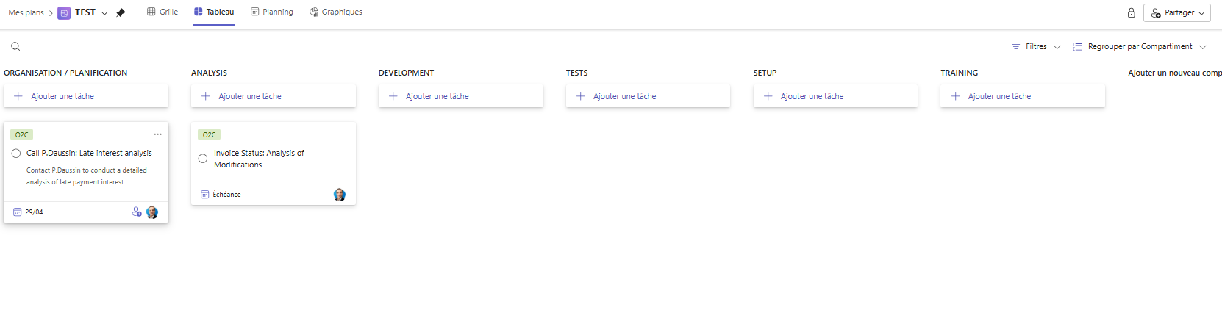
Task: Go back to Mes plans breadcrumb
Action: [x=26, y=12]
